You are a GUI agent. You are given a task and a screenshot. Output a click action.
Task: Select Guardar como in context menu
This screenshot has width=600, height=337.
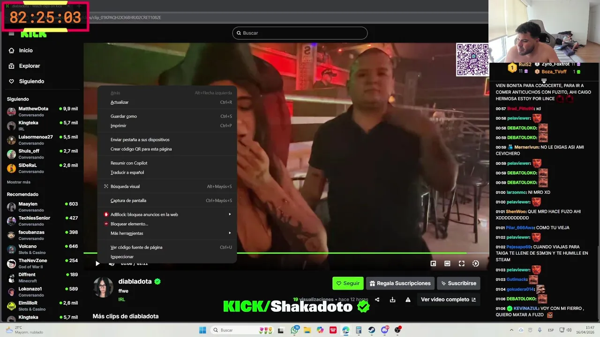click(x=167, y=116)
